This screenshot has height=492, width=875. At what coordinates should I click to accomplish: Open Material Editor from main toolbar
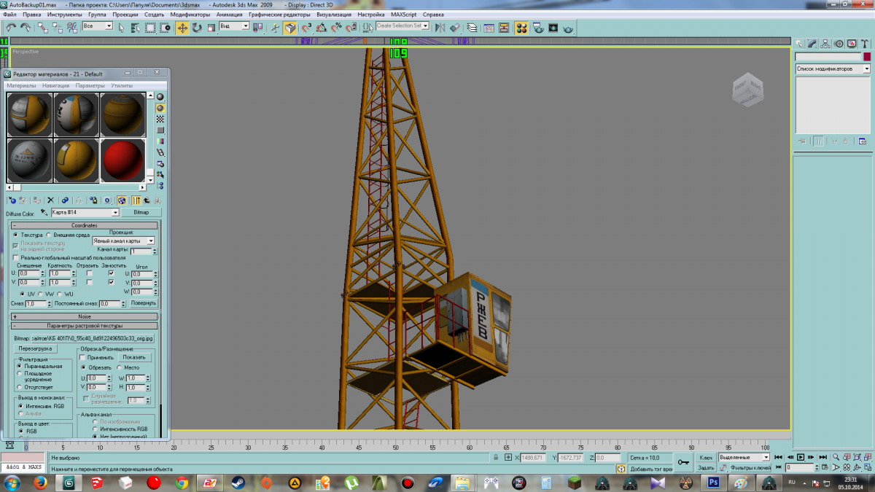coord(522,28)
